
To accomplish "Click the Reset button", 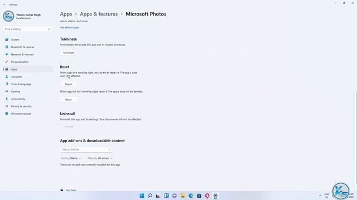I will 69,100.
